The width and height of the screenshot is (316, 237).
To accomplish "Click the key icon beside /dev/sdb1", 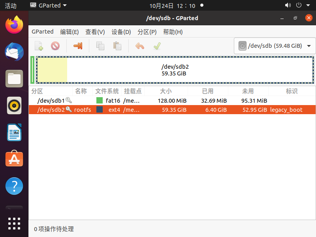I will point(69,100).
